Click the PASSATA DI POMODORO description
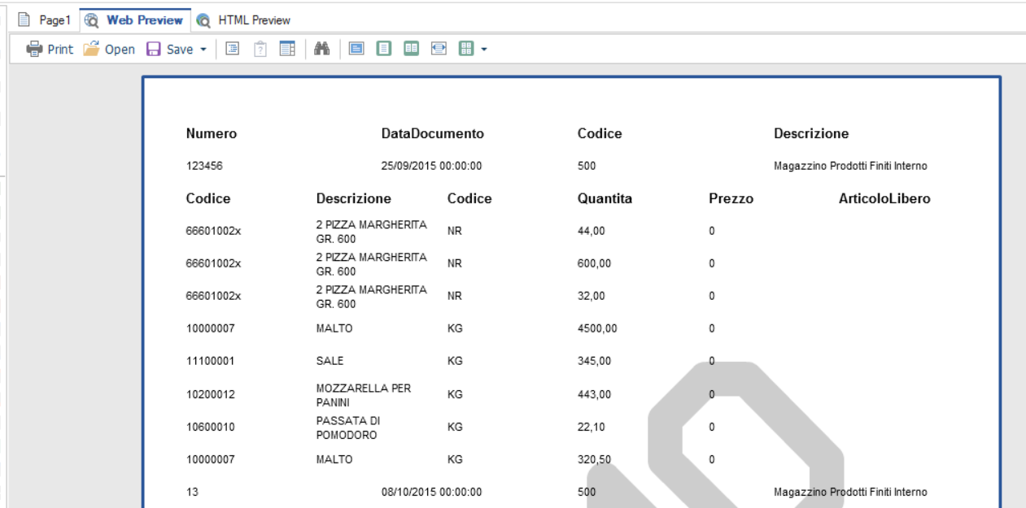1026x508 pixels. tap(350, 428)
